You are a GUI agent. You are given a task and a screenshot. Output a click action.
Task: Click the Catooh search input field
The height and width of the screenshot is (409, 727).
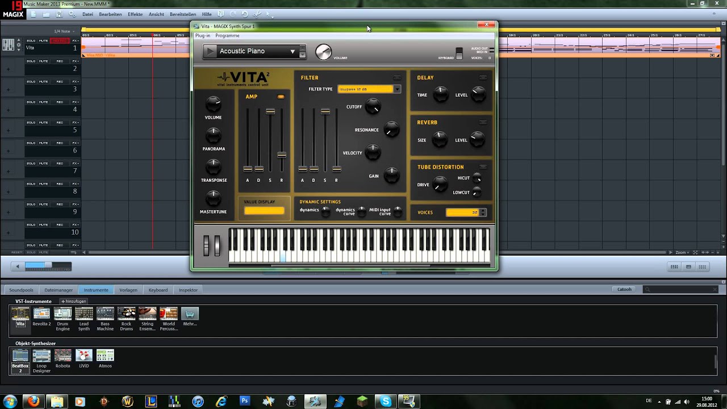(680, 290)
